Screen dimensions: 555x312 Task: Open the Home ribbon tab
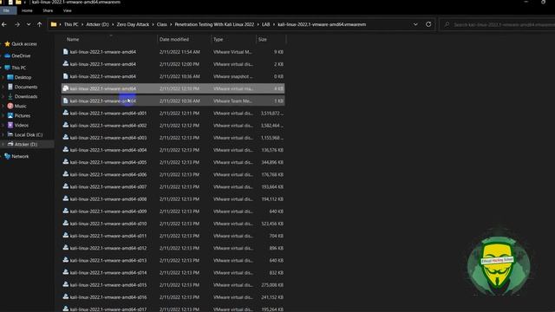(x=27, y=10)
